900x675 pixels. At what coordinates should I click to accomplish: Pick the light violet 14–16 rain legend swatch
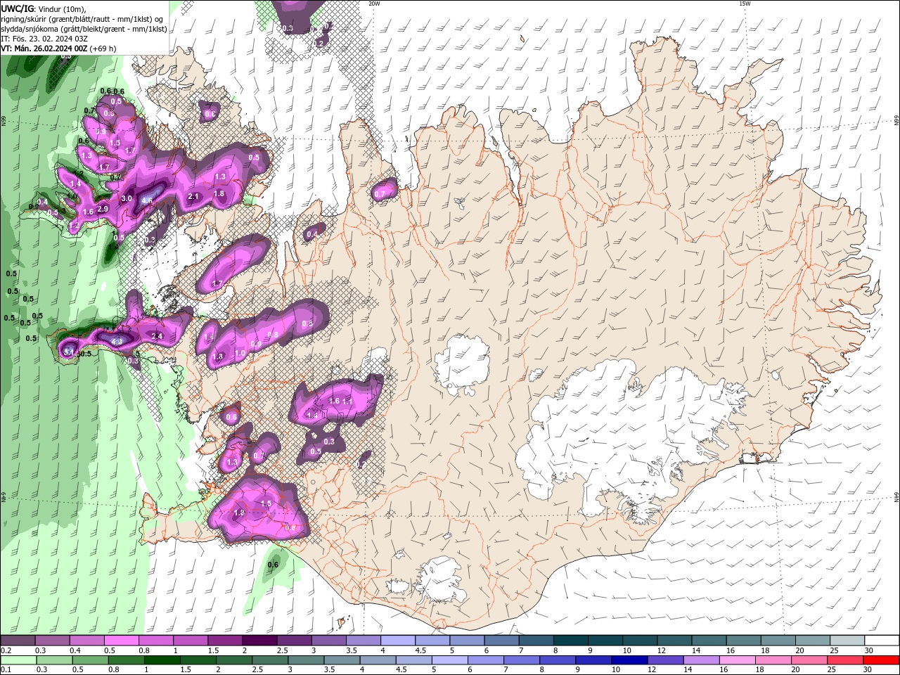[702, 660]
